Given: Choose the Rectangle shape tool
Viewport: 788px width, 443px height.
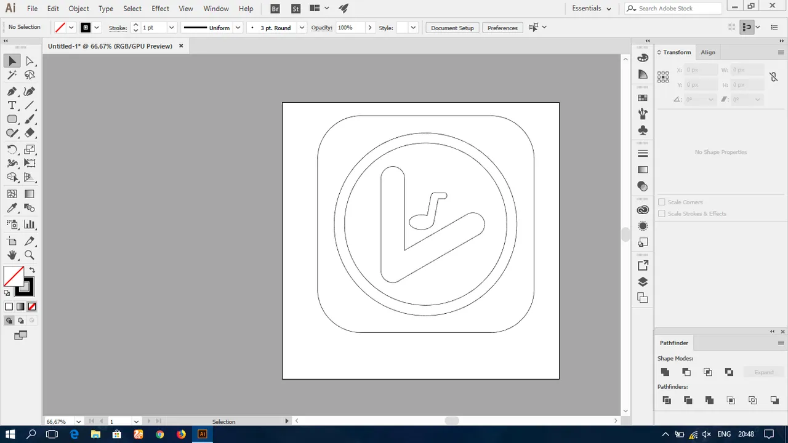Looking at the screenshot, I should coord(12,119).
